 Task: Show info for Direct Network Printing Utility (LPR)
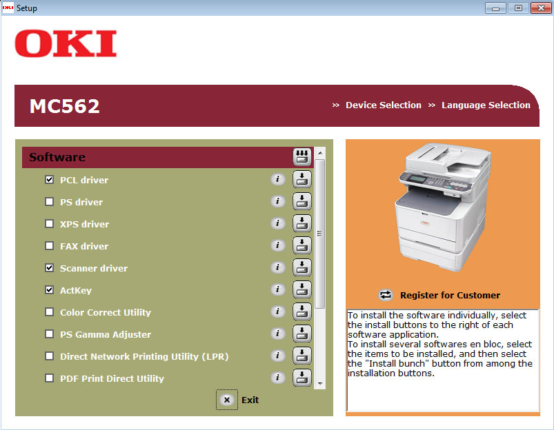click(x=278, y=356)
